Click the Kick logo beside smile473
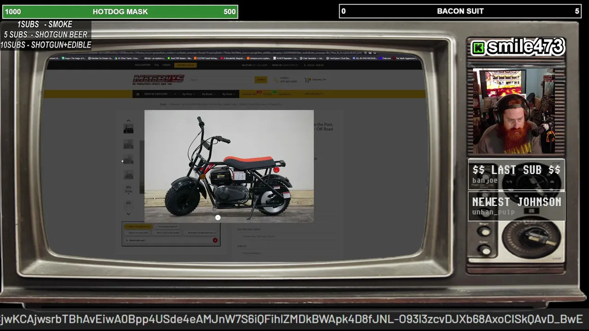Image resolution: width=589 pixels, height=331 pixels. [x=479, y=48]
